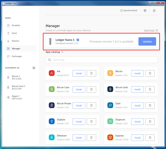Click the Dash app icon

pos(110,105)
